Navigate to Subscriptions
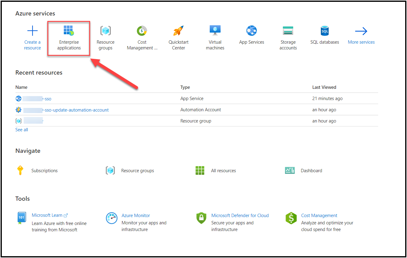The height and width of the screenshot is (258, 407). (x=44, y=171)
